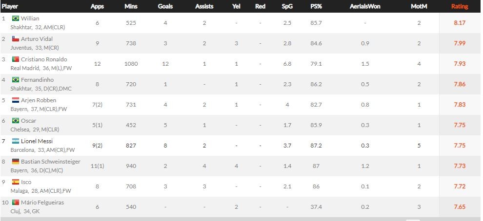
Task: Sort by PS% column header
Action: coord(316,6)
